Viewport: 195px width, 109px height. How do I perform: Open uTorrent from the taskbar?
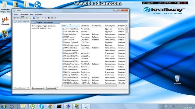[33, 107]
